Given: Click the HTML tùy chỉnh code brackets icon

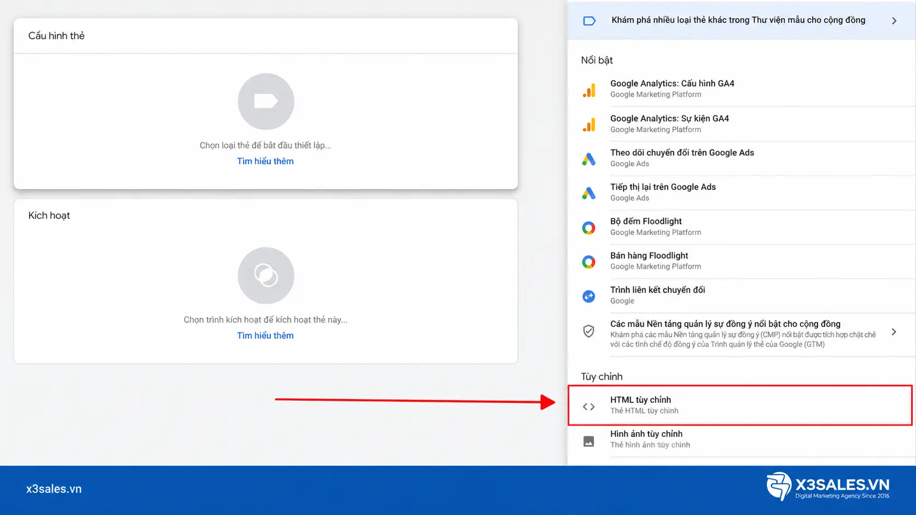Looking at the screenshot, I should tap(589, 407).
